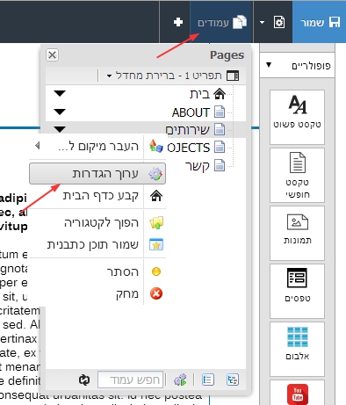The height and width of the screenshot is (405, 346).
Task: Open the dropdown arrow for ABOUT page
Action: coord(60,112)
